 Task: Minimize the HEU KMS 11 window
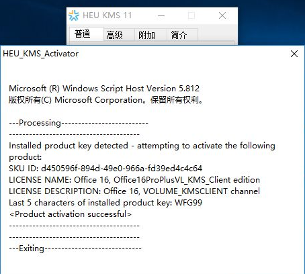161,15
